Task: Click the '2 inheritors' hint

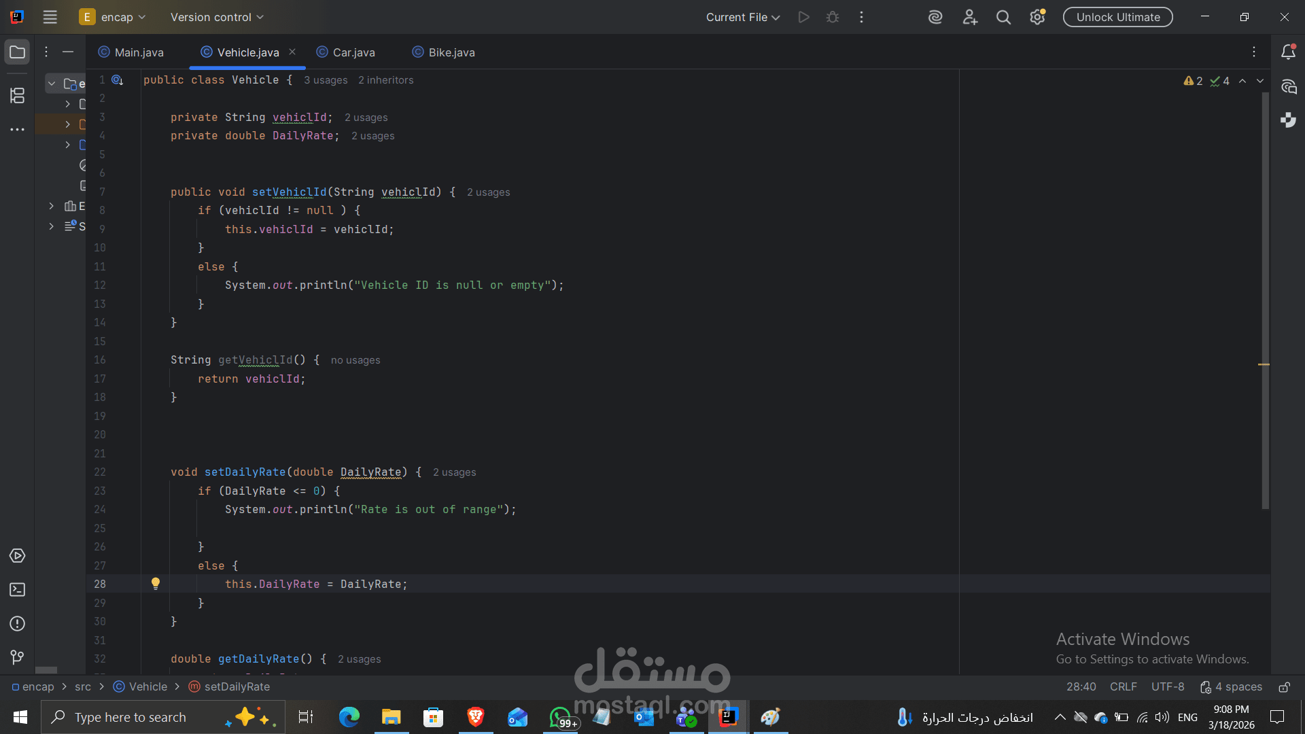Action: (386, 80)
